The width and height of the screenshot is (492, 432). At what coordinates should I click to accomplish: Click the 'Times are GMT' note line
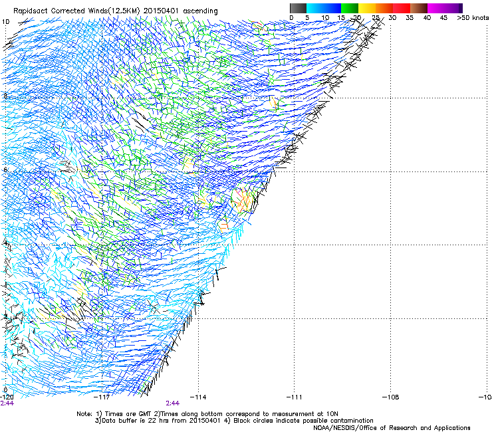point(207,414)
